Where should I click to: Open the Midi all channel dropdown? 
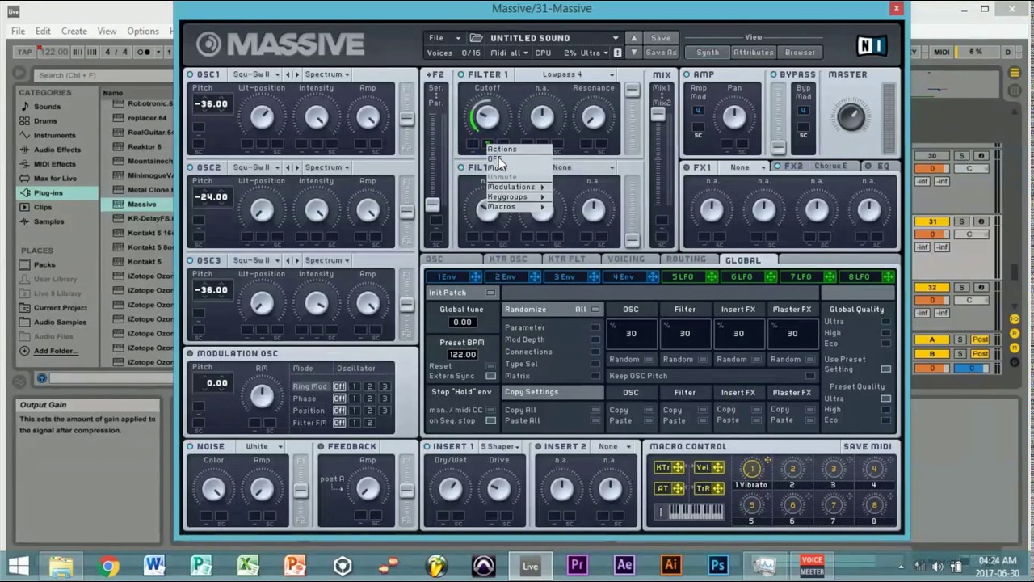509,53
